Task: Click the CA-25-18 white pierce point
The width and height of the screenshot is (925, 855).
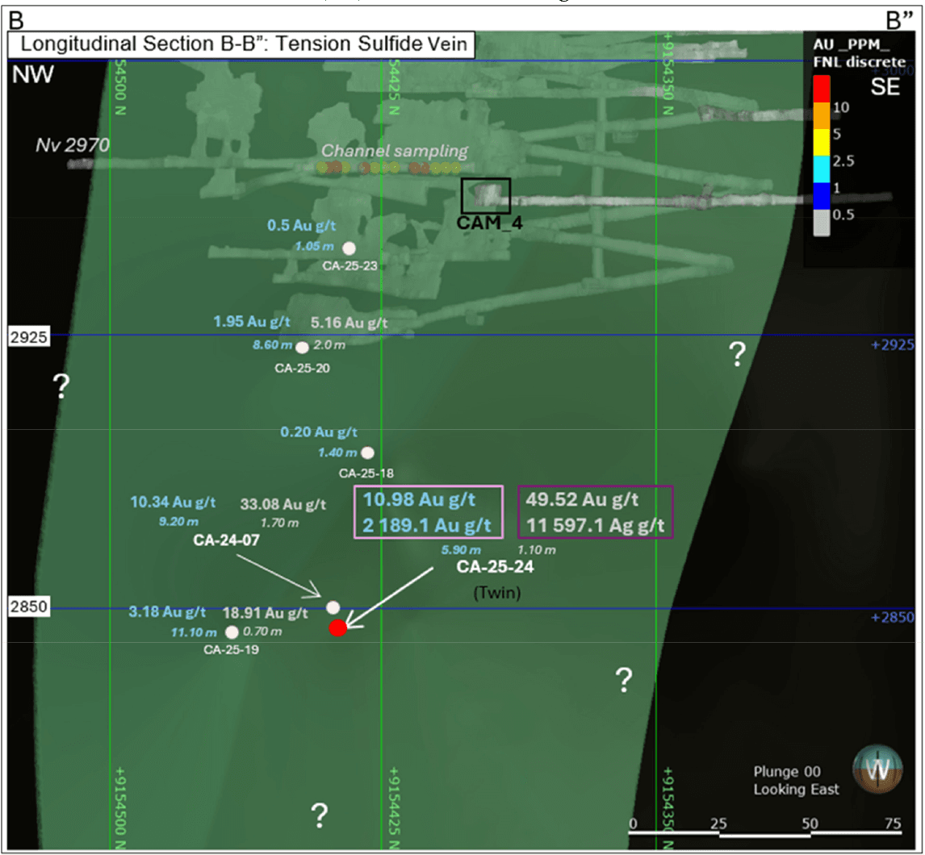Action: click(x=367, y=453)
